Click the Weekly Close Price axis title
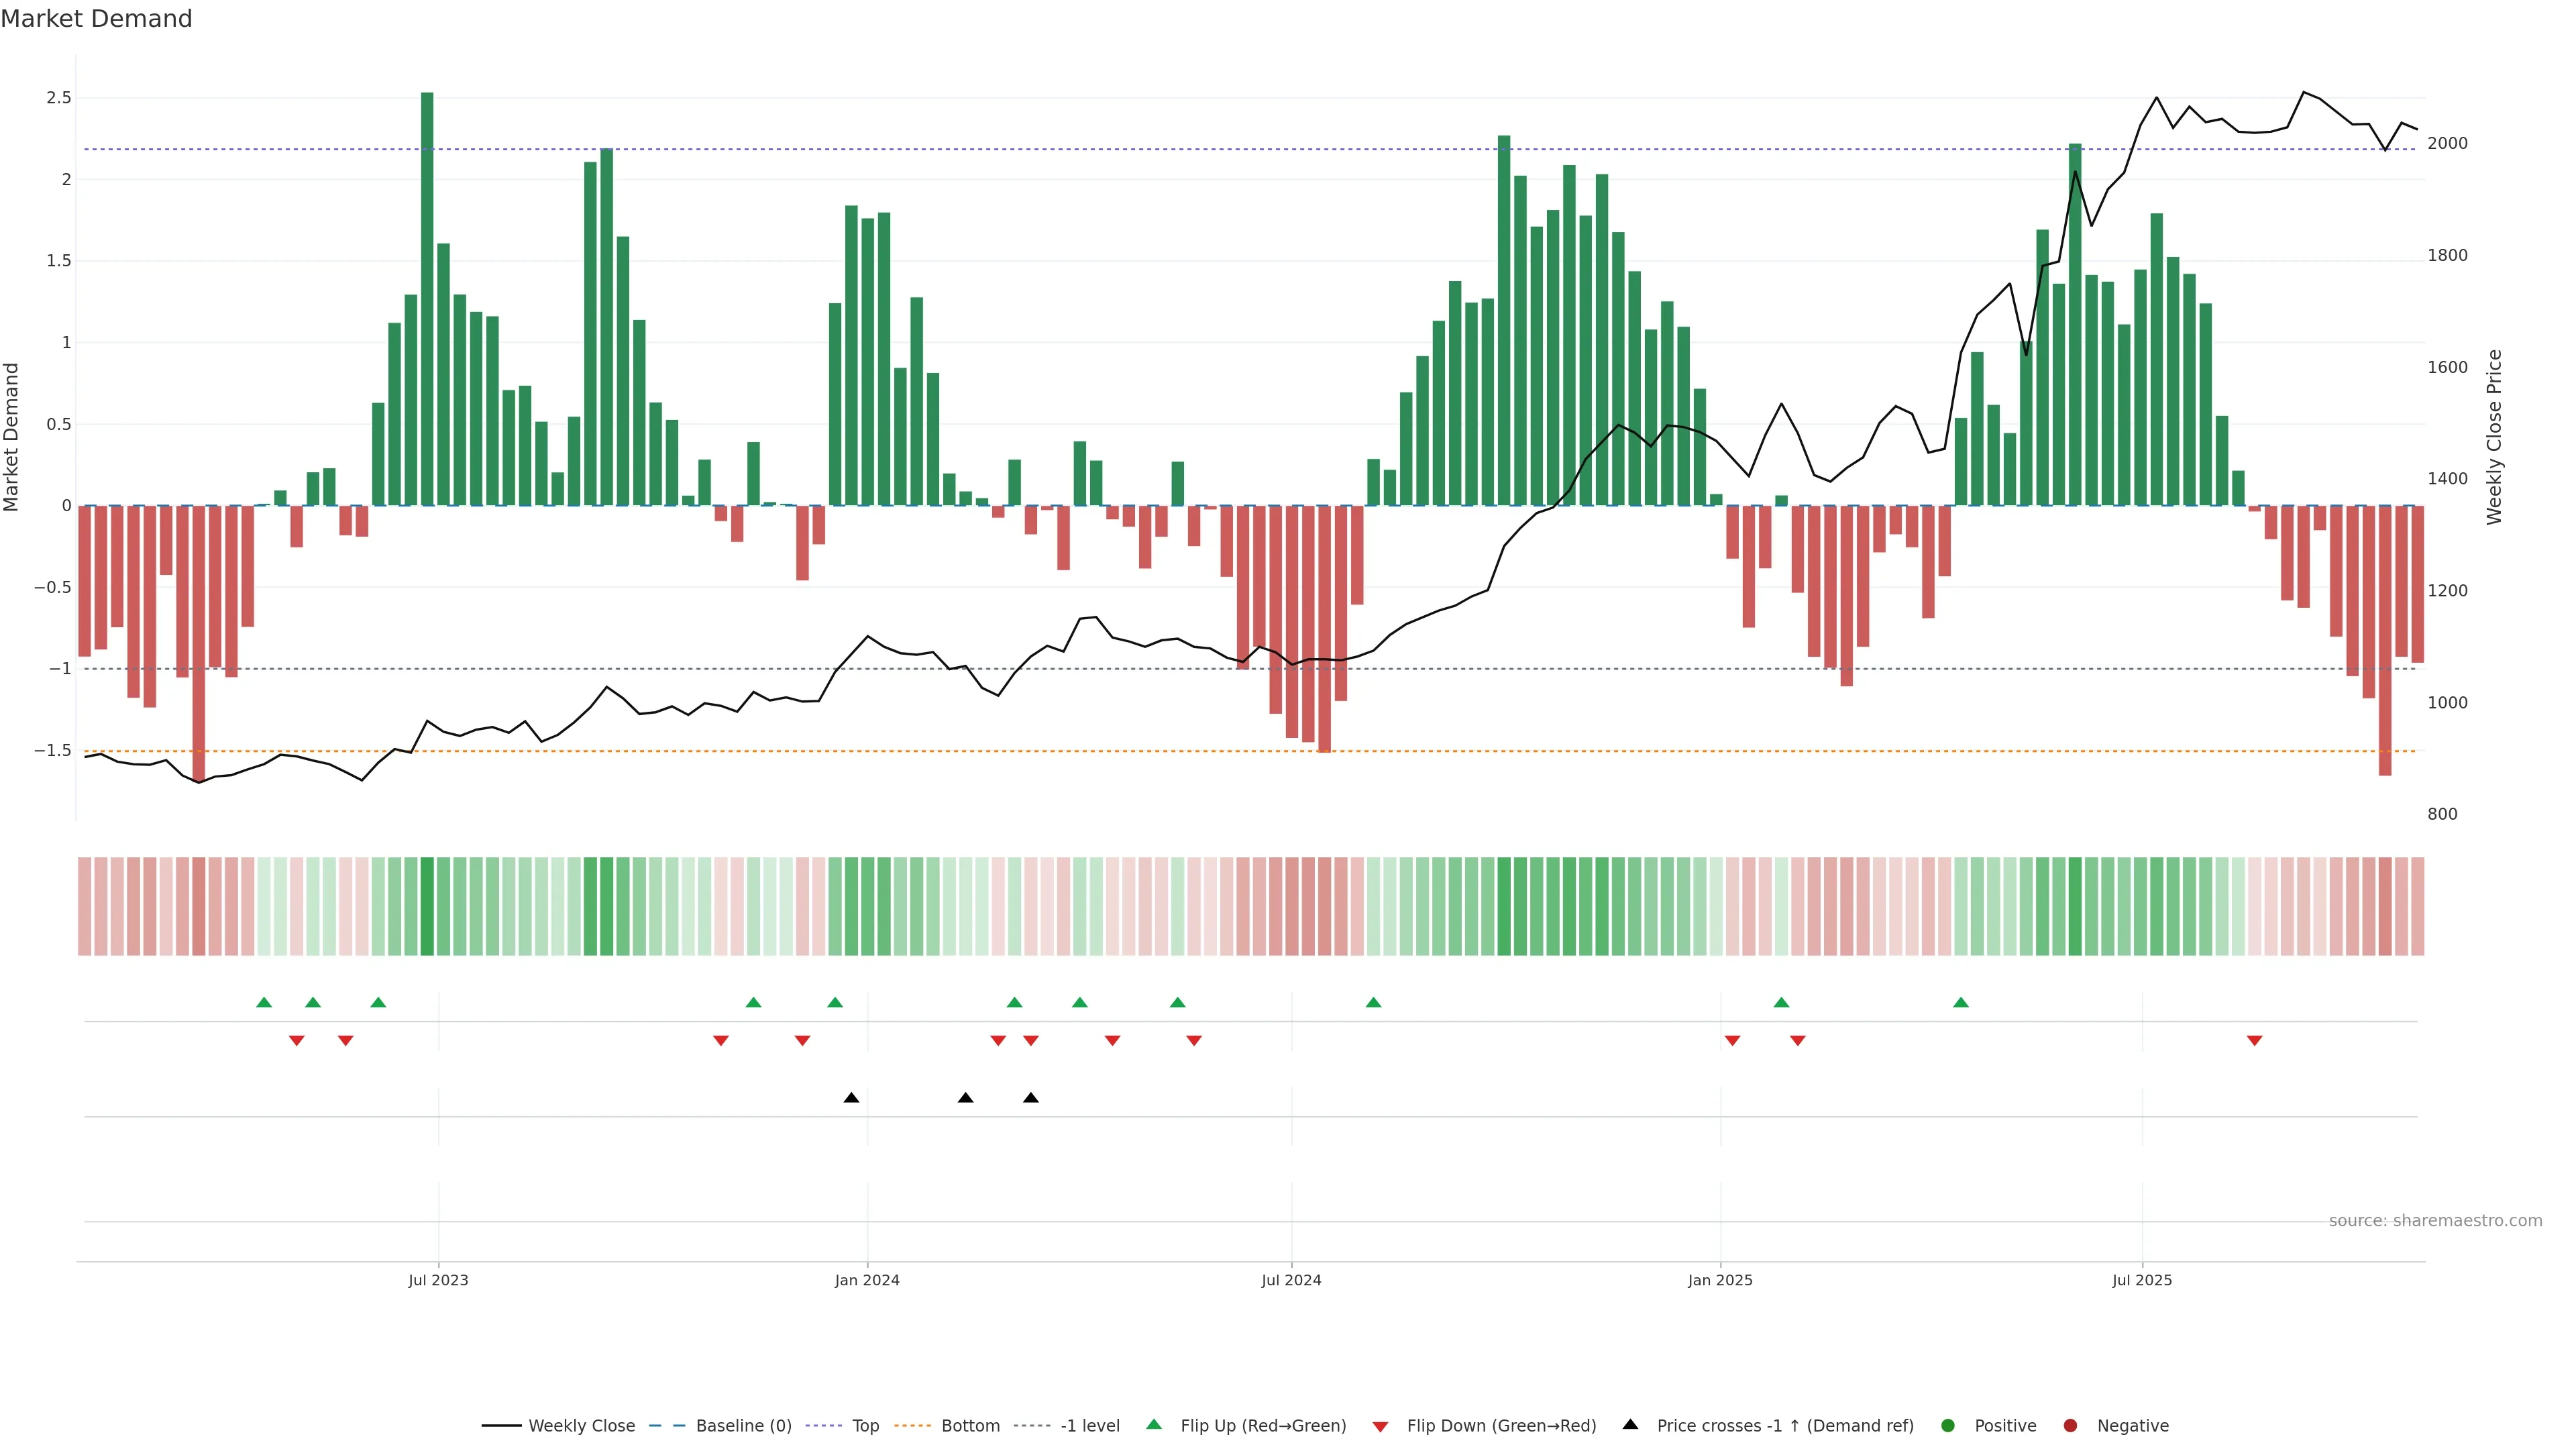This screenshot has width=2576, height=1449. tap(2494, 437)
